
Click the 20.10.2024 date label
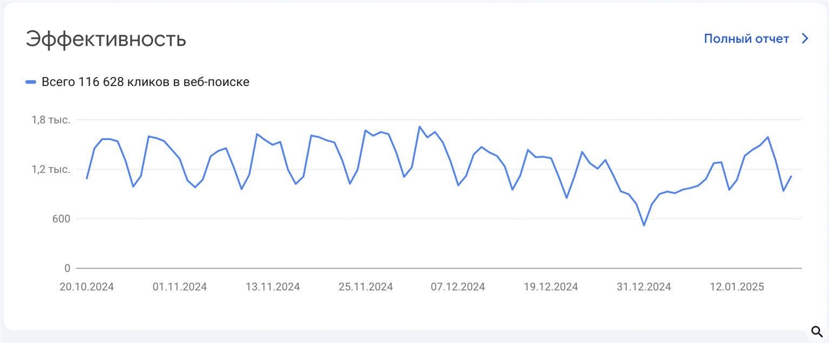[x=86, y=286]
